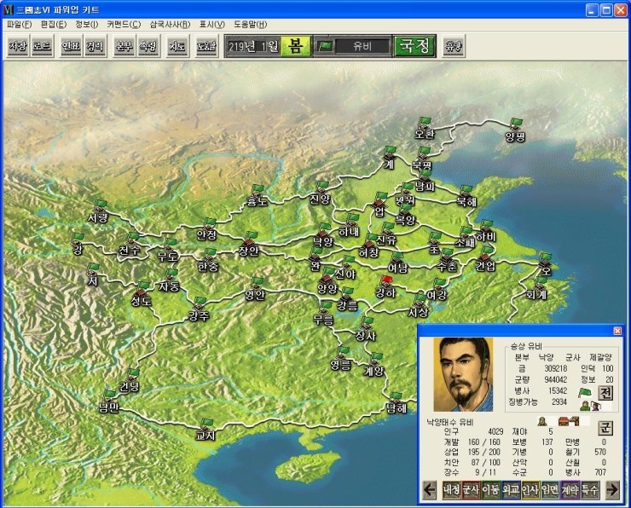Click the 전 button in ruler info
Screen dimensions: 631x508
(605, 393)
